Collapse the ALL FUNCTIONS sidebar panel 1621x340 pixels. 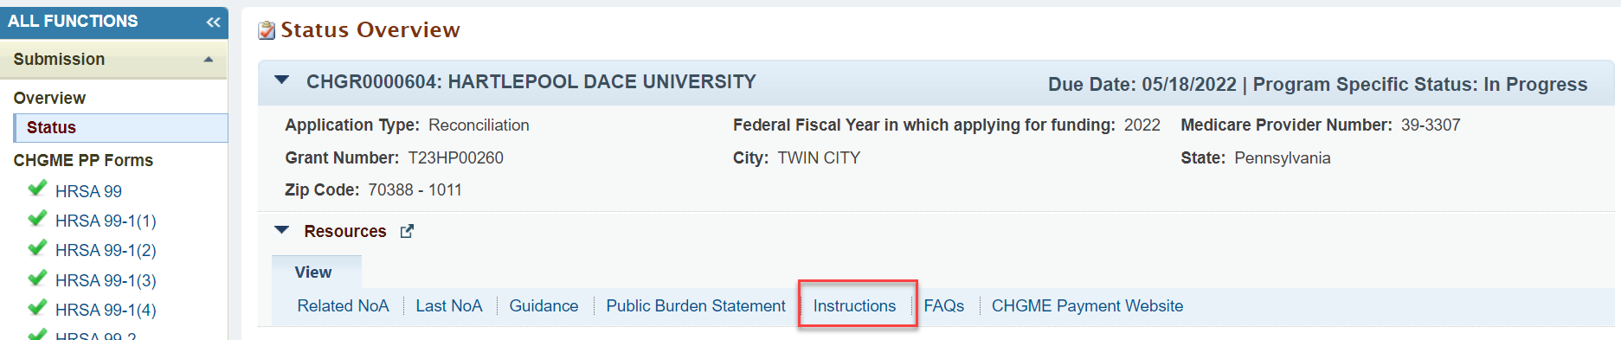tap(213, 22)
